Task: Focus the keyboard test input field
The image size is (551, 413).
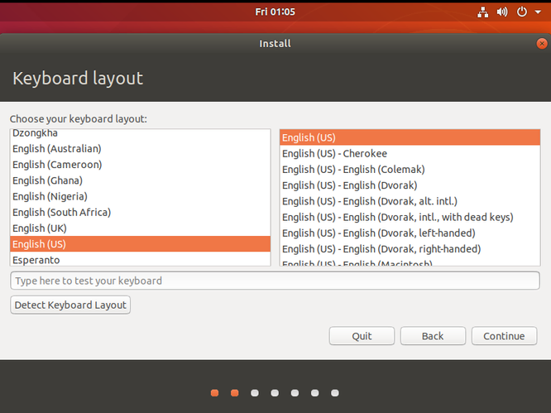Action: click(275, 281)
